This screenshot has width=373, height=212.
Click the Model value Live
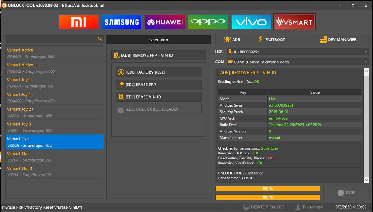tap(272, 99)
